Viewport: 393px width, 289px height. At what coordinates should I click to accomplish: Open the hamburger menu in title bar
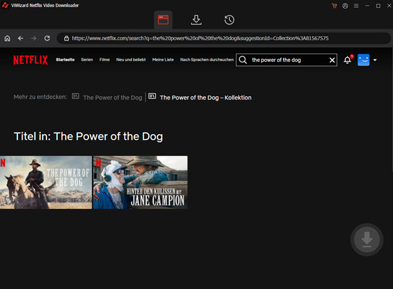pos(356,6)
